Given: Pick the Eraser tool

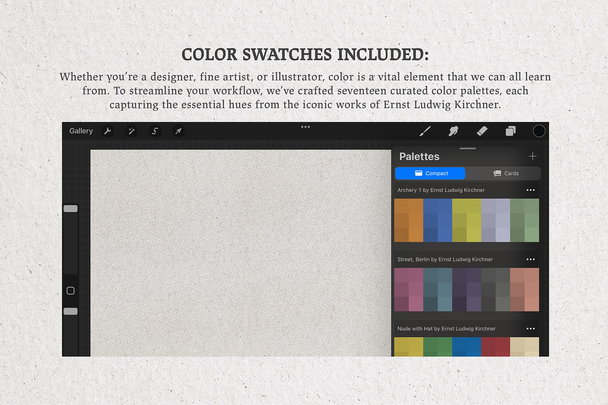Looking at the screenshot, I should 482,131.
